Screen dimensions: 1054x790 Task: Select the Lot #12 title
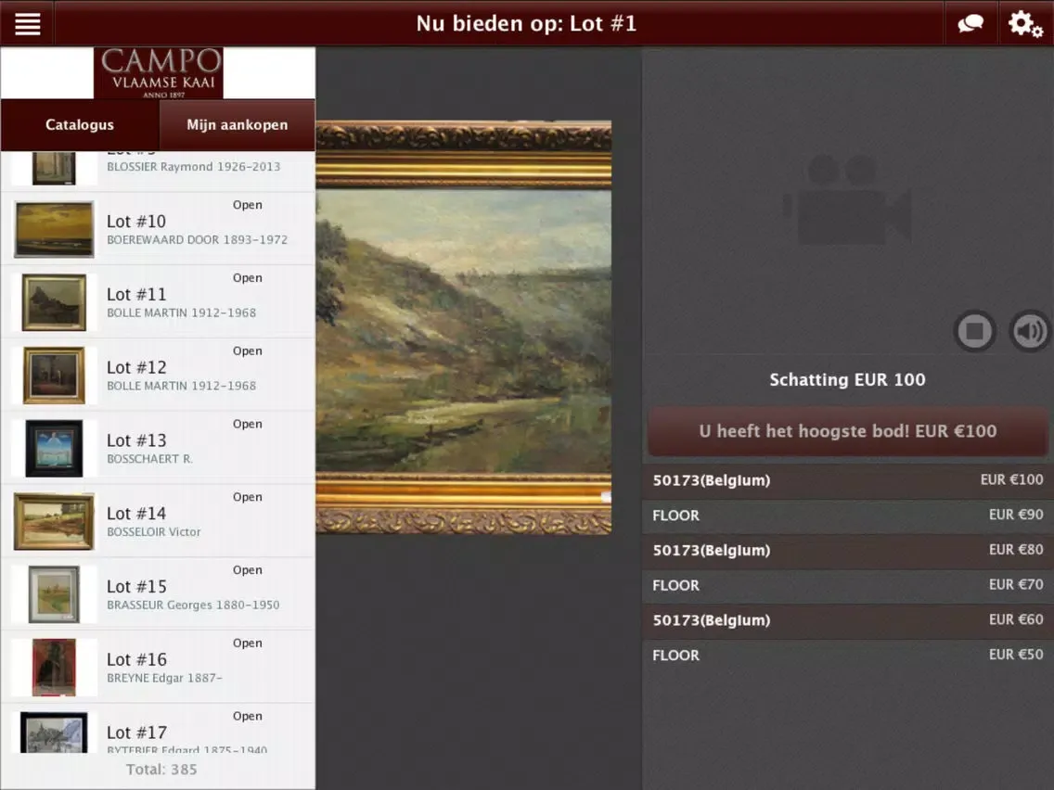[136, 367]
